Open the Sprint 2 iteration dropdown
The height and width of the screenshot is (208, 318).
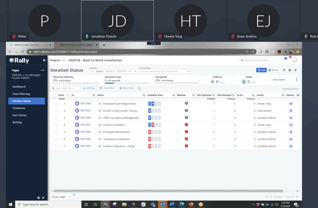point(114,71)
